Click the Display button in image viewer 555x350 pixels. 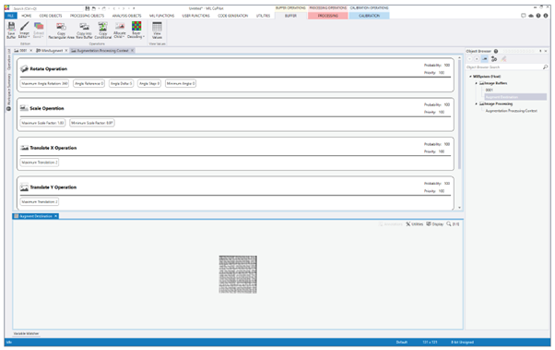tap(434, 224)
